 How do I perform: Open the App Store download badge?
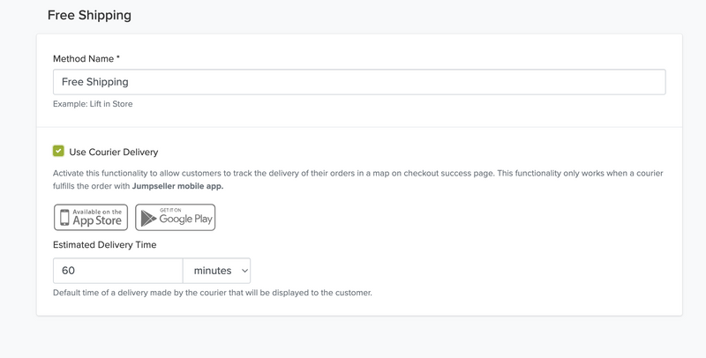[91, 217]
